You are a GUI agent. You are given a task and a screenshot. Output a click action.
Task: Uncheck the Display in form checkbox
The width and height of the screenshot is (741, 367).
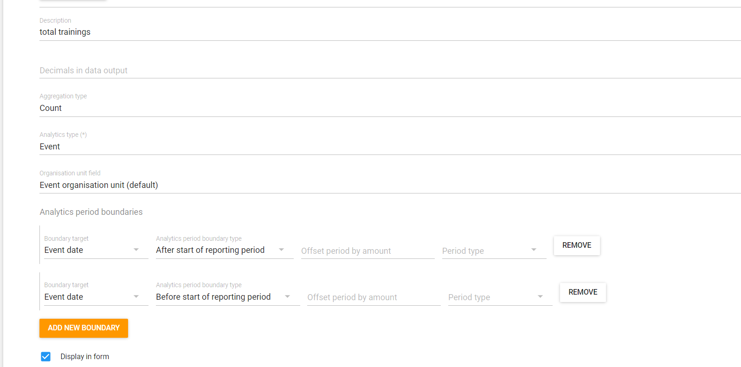click(x=45, y=356)
